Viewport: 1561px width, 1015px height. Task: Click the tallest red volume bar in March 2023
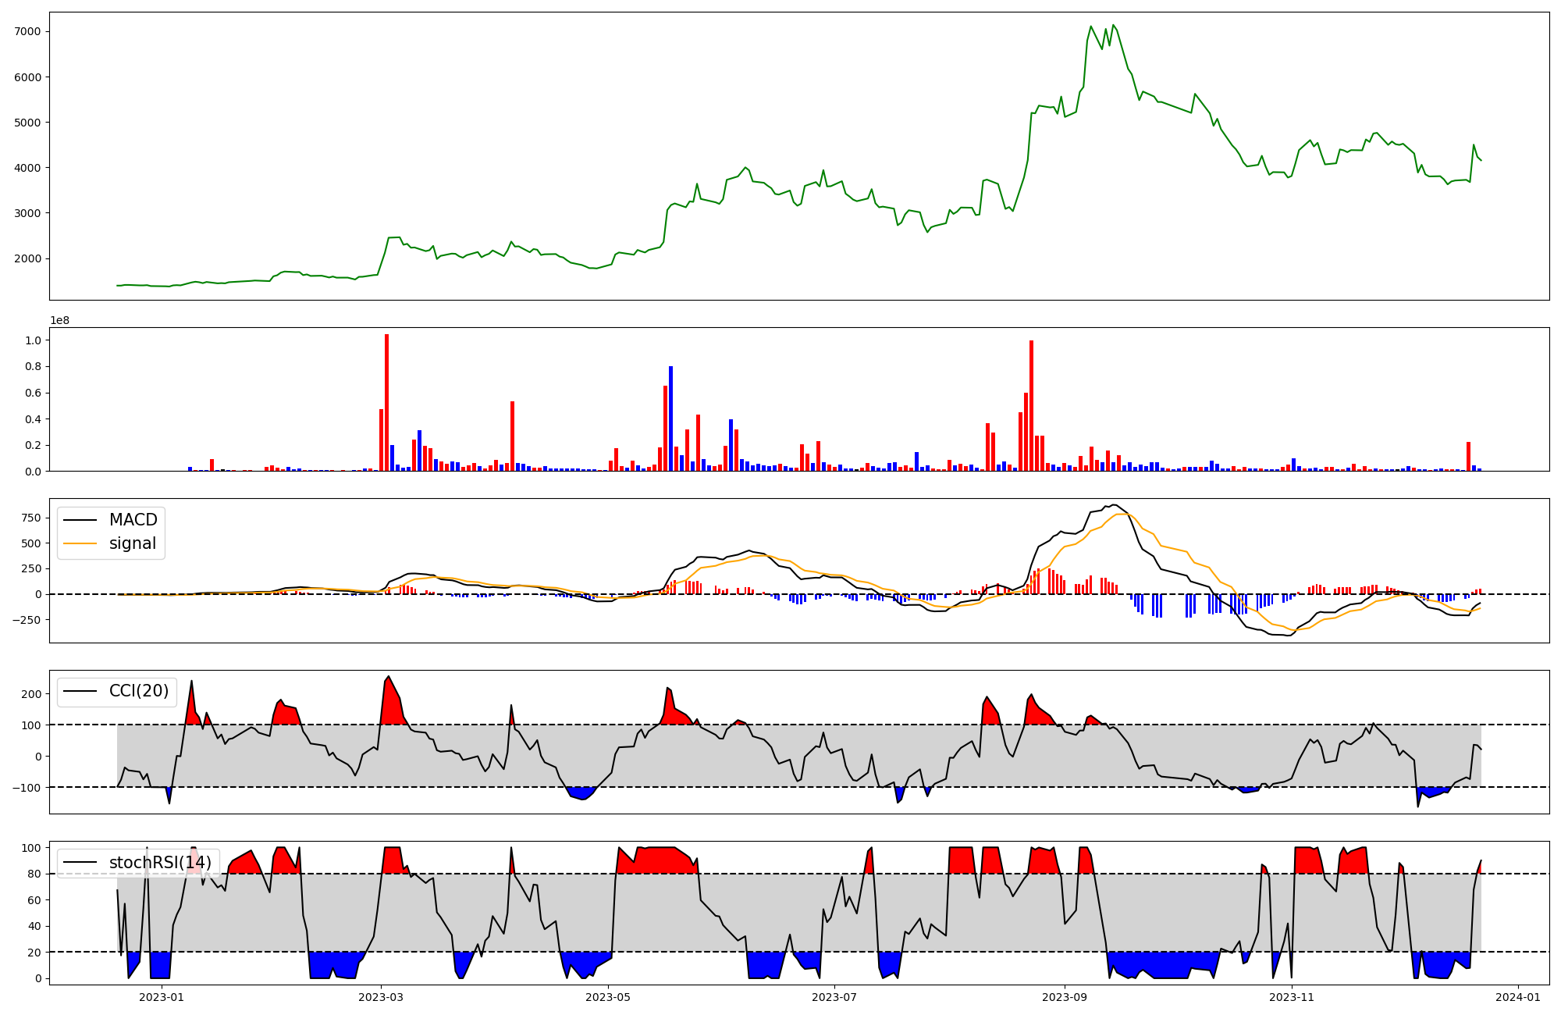[386, 402]
